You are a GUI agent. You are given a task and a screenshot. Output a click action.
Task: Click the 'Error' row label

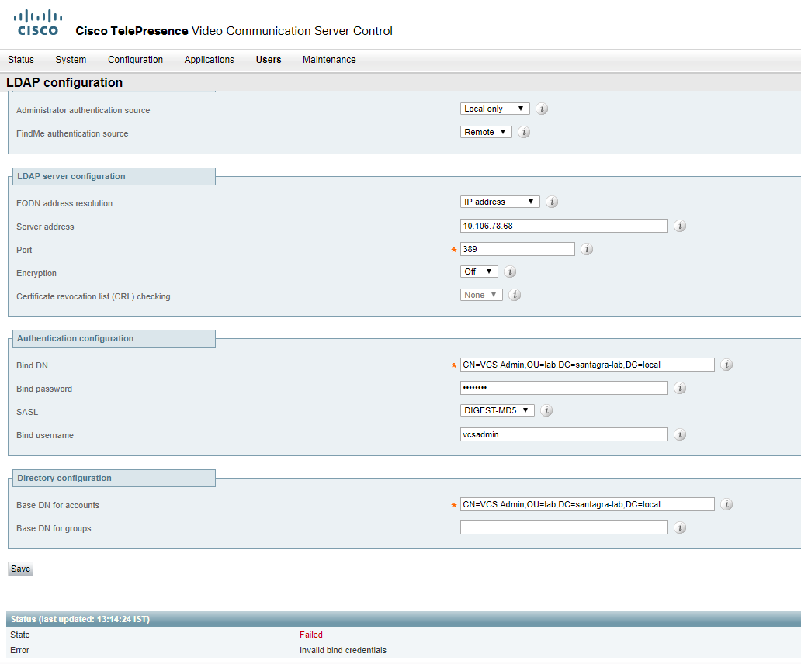[19, 650]
